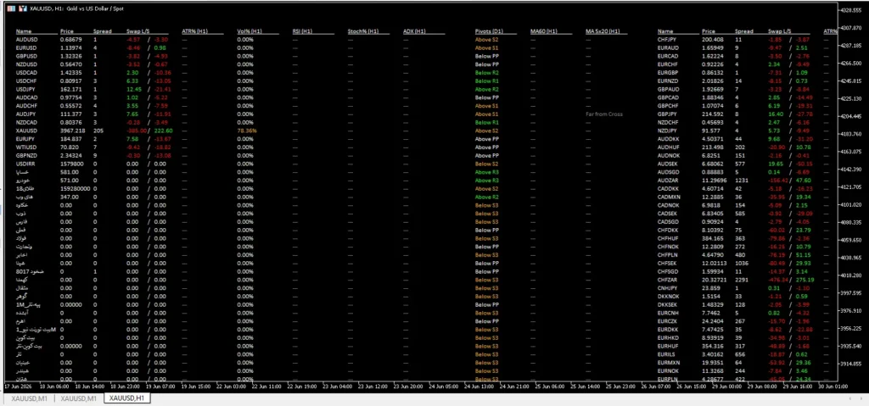Click the CHFZAR spread value 2291
This screenshot has height=406, width=869.
click(741, 280)
